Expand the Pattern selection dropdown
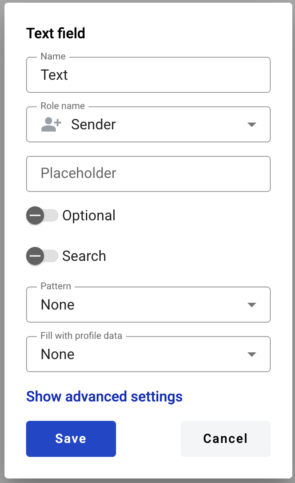 point(148,305)
